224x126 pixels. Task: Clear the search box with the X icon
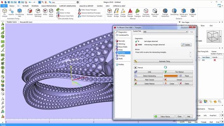pyautogui.click(x=78, y=2)
